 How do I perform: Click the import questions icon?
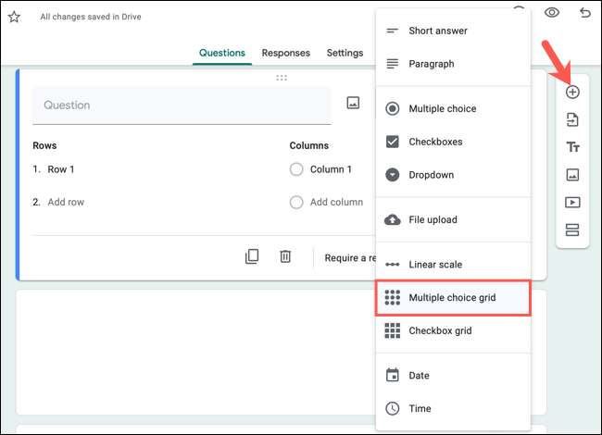click(572, 119)
